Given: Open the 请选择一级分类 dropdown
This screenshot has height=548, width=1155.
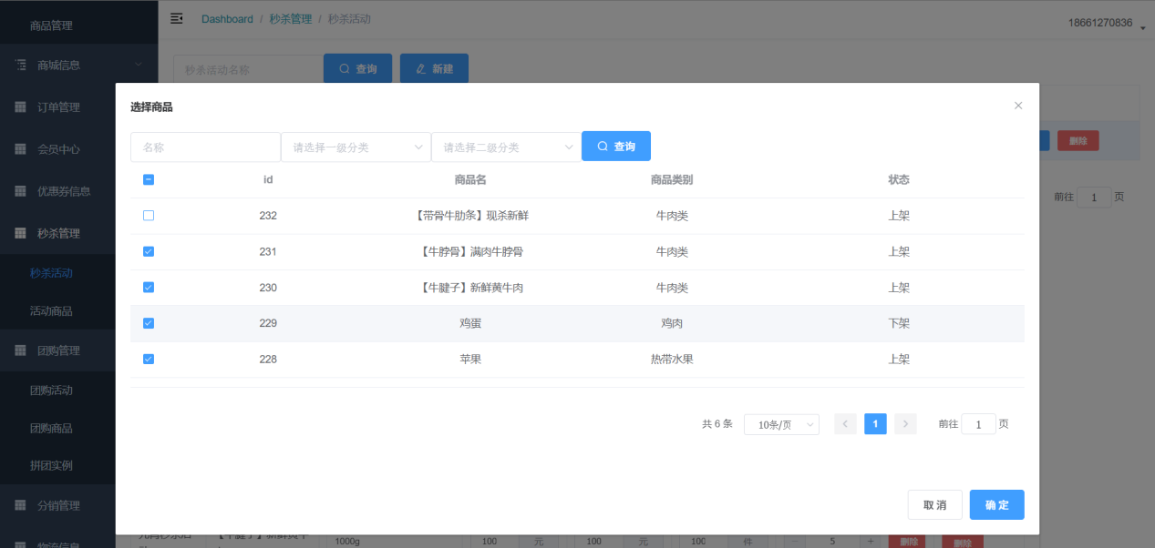Looking at the screenshot, I should [356, 147].
